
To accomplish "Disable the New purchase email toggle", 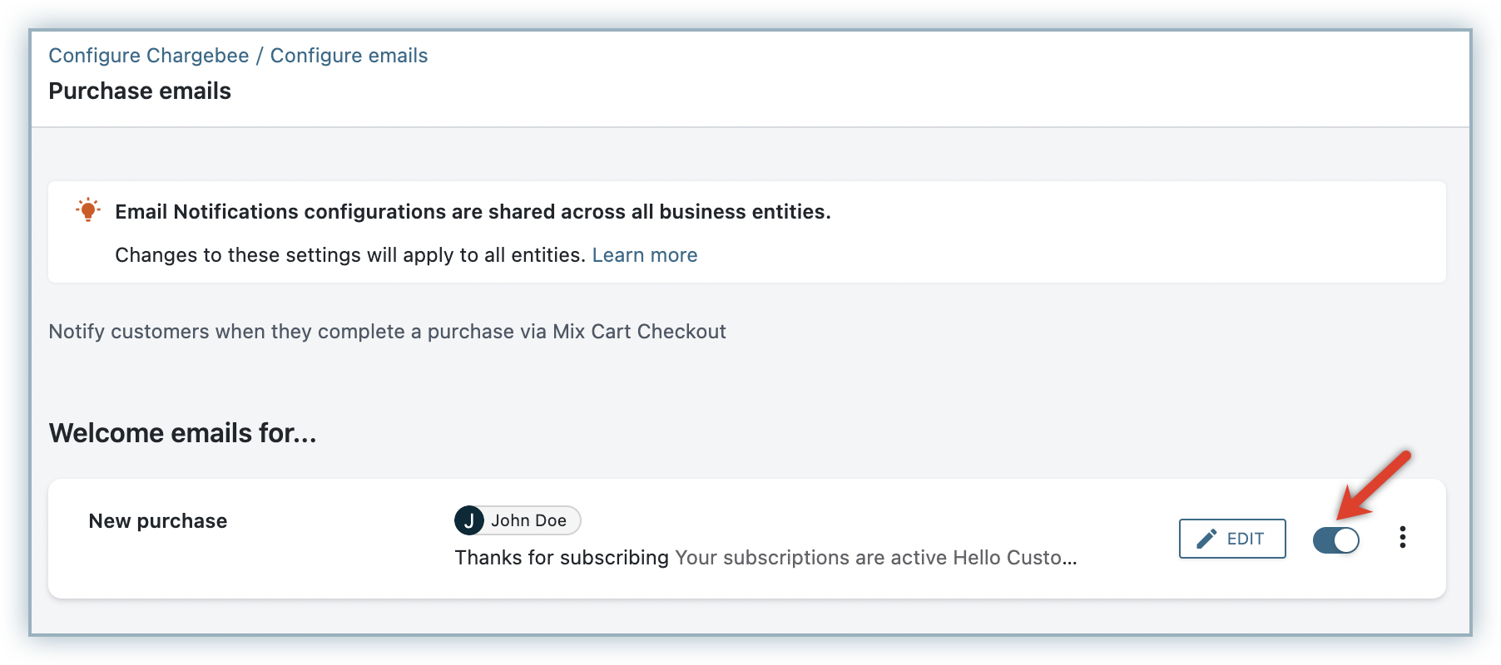I will (x=1335, y=539).
